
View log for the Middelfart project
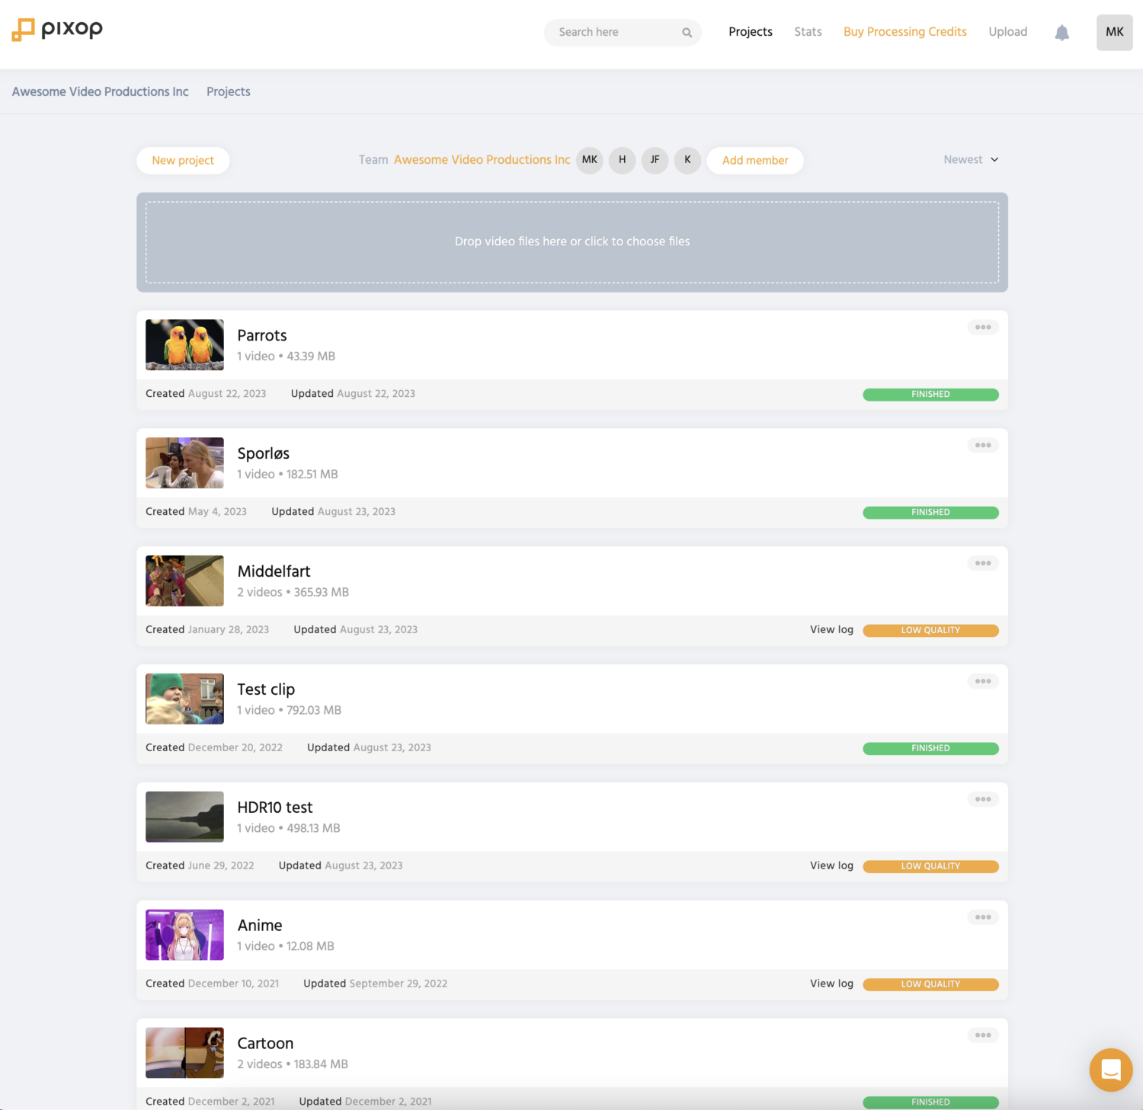pos(831,630)
